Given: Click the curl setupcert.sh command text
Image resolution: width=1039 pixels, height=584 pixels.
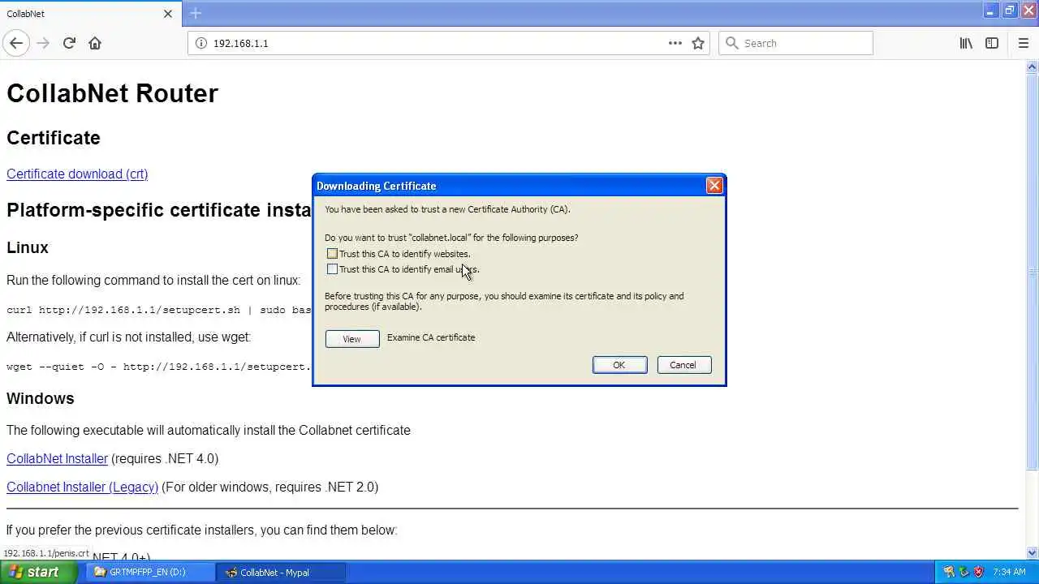Looking at the screenshot, I should pyautogui.click(x=159, y=310).
